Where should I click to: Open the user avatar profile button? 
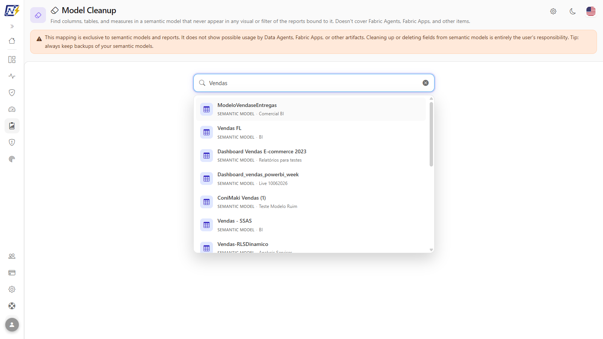tap(12, 325)
